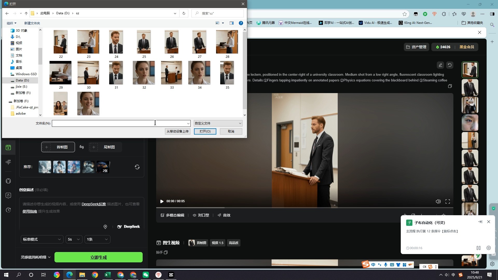Expand the address bar history dropdown
Screen dimensions: 498x280
(x=175, y=13)
